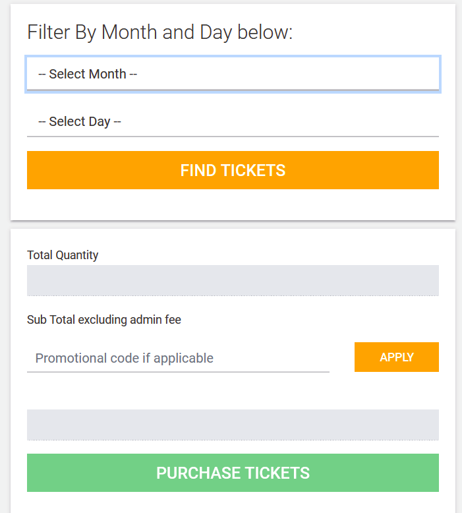This screenshot has height=513, width=462.
Task: Search tickets using the orange button
Action: (x=233, y=170)
